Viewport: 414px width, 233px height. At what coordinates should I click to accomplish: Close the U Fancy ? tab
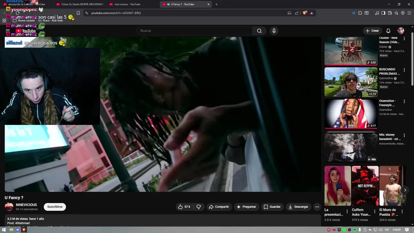point(208,4)
